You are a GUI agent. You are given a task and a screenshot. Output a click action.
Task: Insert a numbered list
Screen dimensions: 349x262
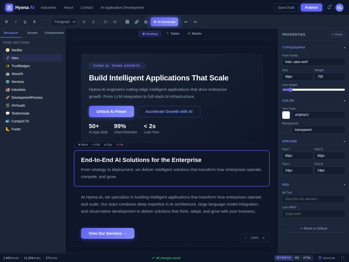(x=115, y=22)
